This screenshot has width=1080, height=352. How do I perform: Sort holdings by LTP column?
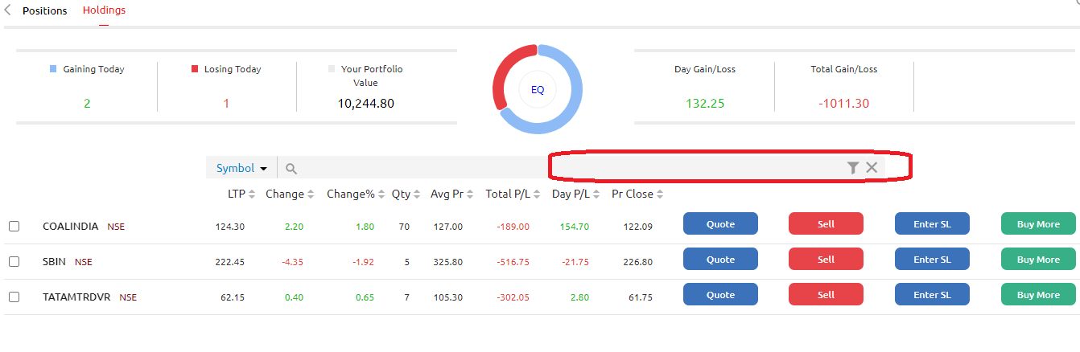241,194
